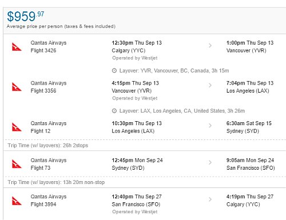Image resolution: width=286 pixels, height=220 pixels.
Task: Click Qantas logo beside Flight 3426
Action: [17, 47]
